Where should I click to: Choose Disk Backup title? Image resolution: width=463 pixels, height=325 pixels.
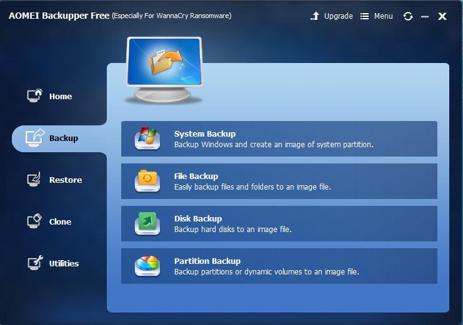pos(198,219)
